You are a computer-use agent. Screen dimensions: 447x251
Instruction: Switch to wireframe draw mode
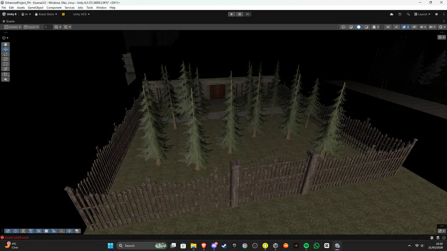tap(343, 27)
